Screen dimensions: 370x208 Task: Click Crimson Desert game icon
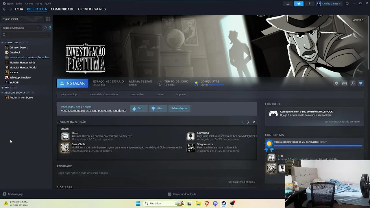(7, 47)
